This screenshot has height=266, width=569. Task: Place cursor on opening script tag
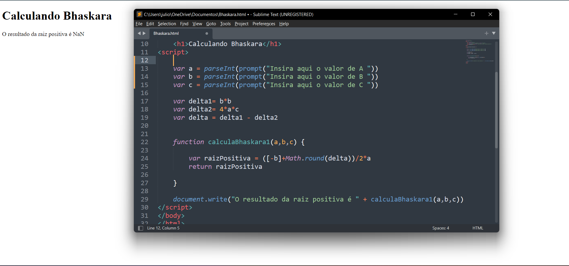173,52
